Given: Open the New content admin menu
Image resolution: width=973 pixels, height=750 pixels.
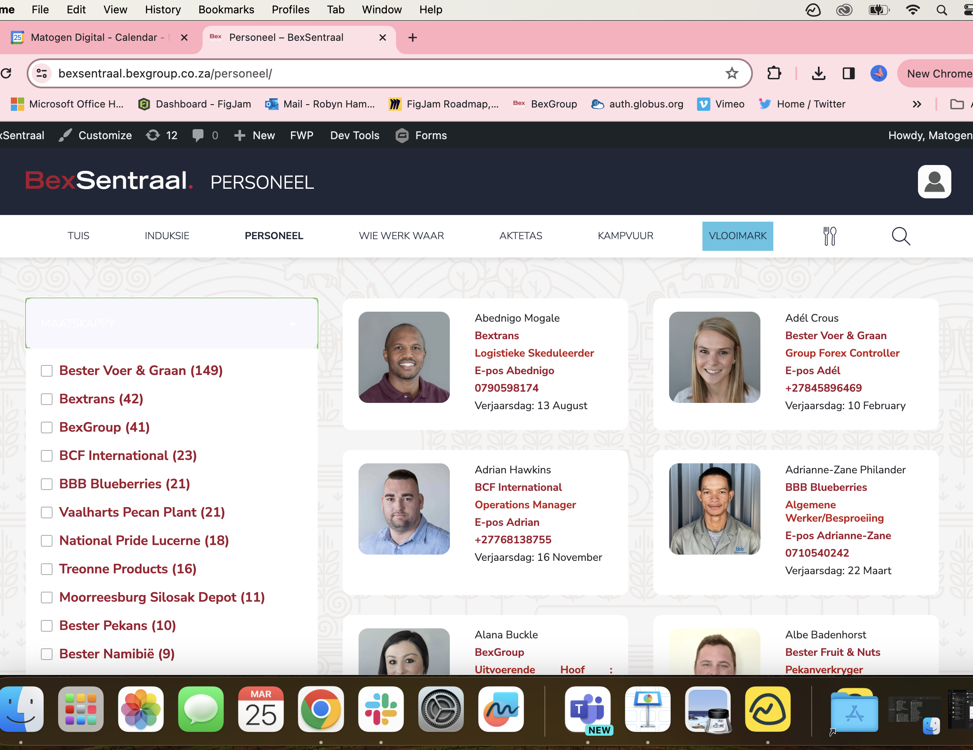Looking at the screenshot, I should (x=255, y=135).
